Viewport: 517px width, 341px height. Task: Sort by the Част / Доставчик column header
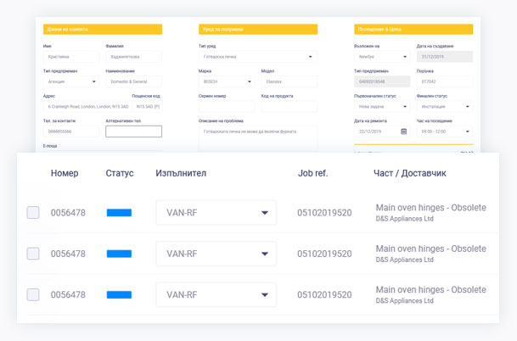410,173
